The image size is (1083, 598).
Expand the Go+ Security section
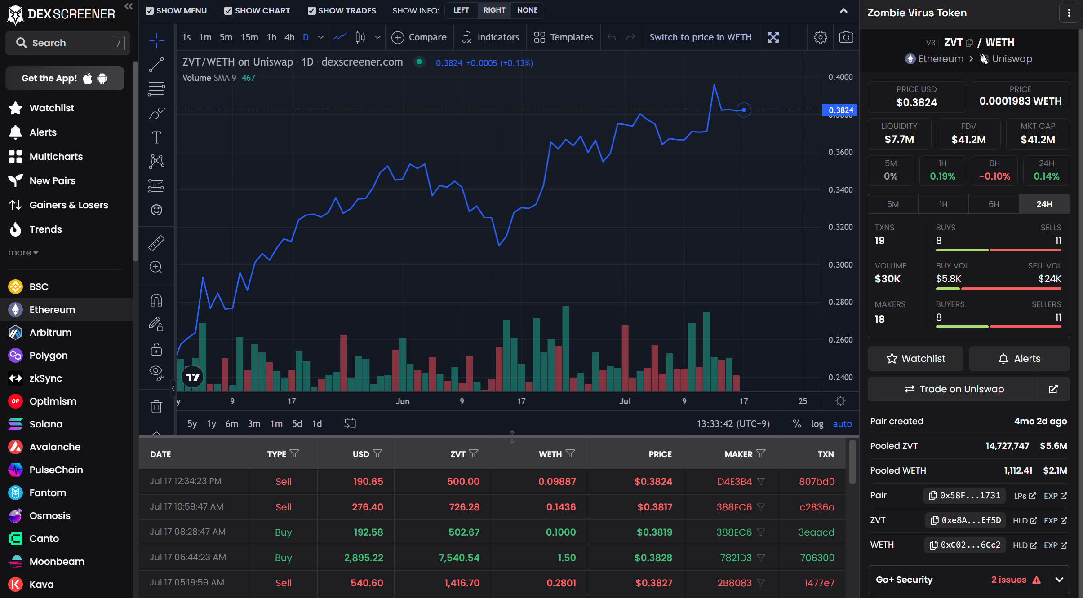pos(1059,580)
